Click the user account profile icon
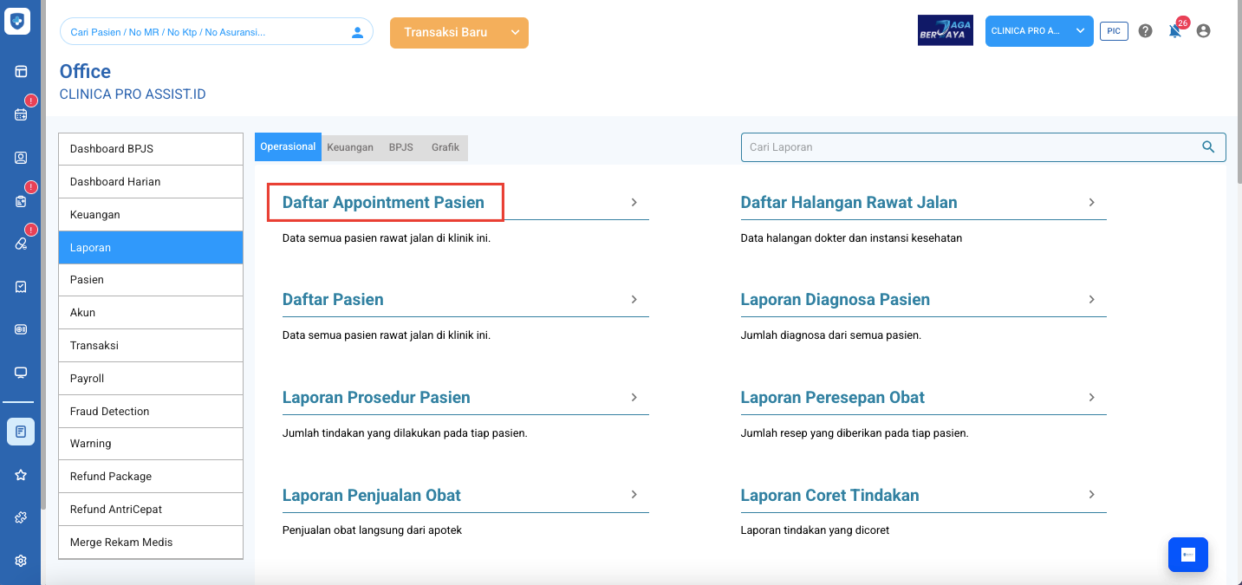 (1203, 31)
